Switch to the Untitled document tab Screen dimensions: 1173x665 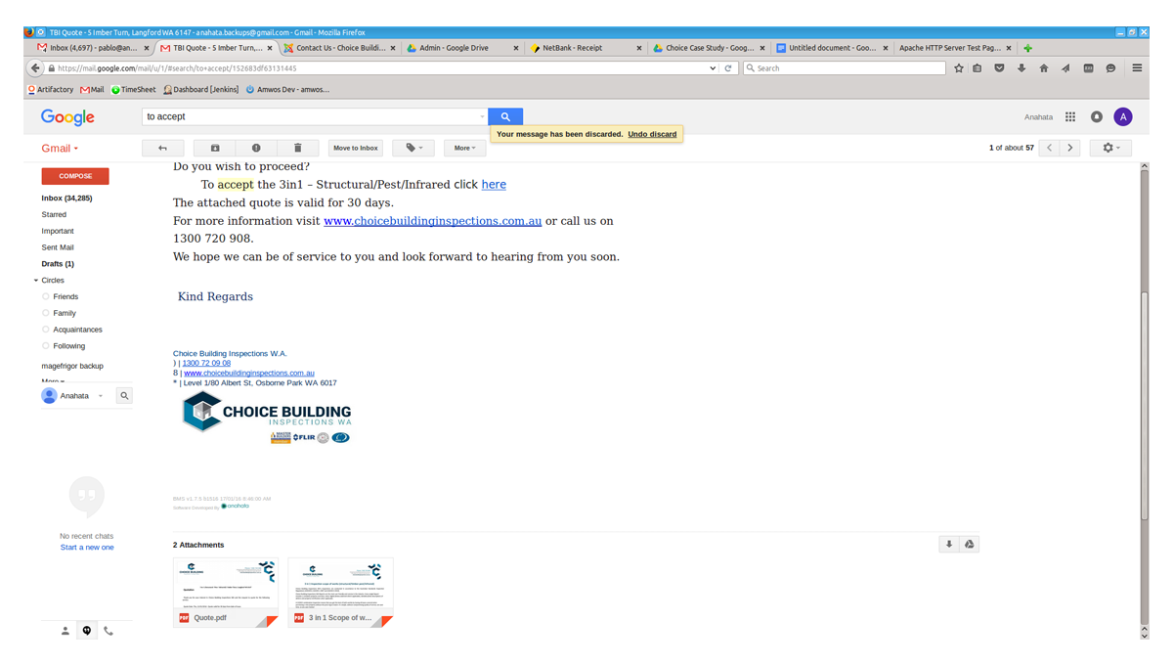[832, 48]
